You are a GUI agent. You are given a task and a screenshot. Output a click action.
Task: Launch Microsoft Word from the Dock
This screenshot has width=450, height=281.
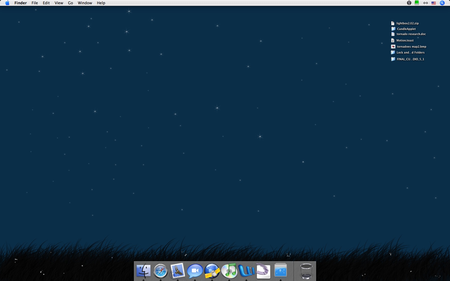point(246,271)
